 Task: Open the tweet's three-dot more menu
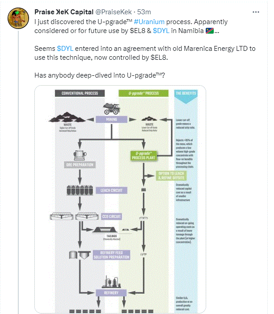click(256, 12)
